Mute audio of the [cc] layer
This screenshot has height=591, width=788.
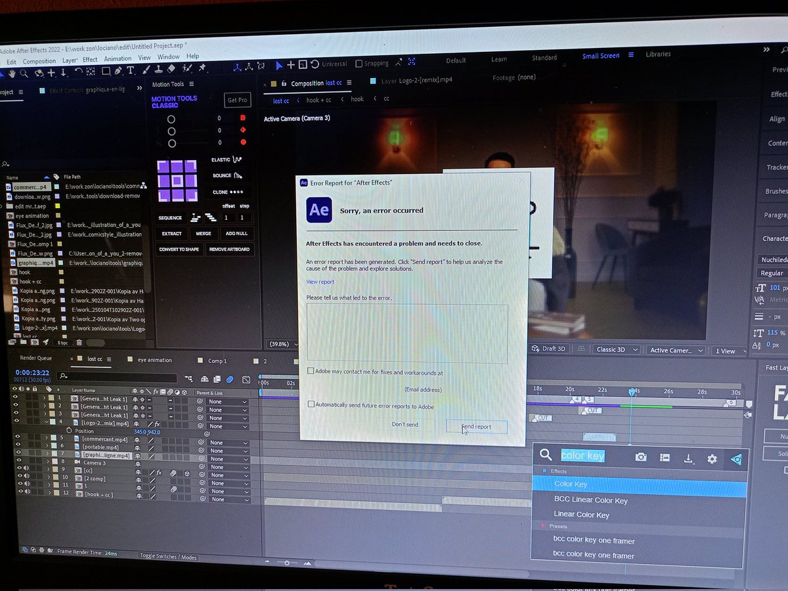click(26, 468)
